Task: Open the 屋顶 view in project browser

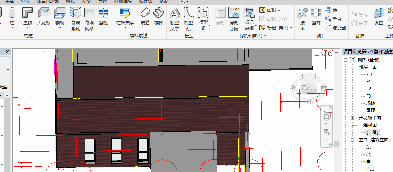Action: click(x=370, y=110)
